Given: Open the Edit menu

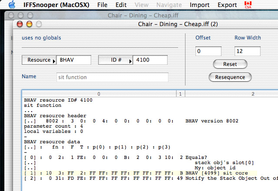Looking at the screenshot, I should pyautogui.click(x=121, y=5).
